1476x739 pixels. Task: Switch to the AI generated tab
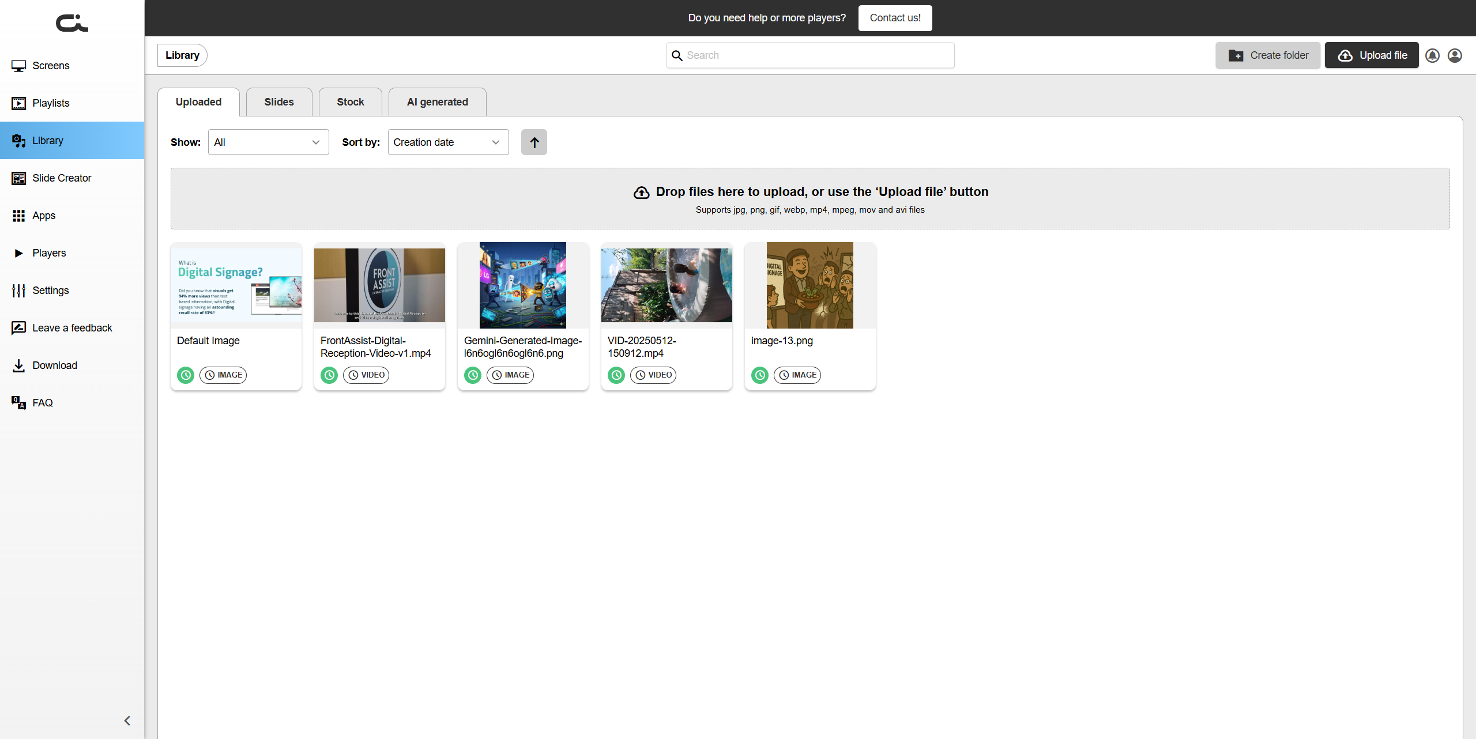[x=437, y=102]
